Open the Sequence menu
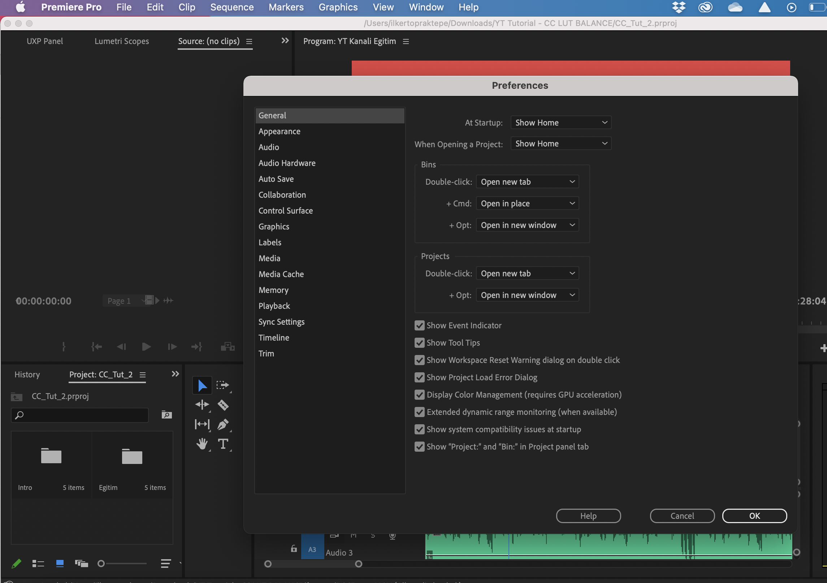The width and height of the screenshot is (827, 583). point(232,7)
